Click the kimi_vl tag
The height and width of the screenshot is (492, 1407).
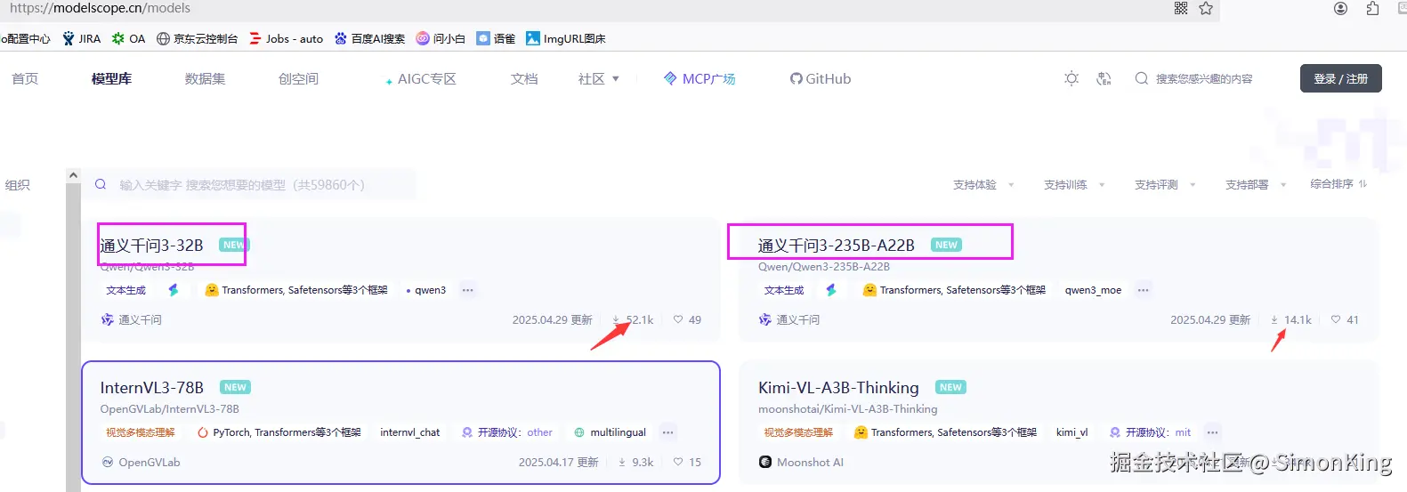[x=1071, y=432]
